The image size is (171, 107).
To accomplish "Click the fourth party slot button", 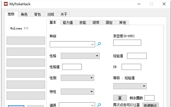I will [x=26, y=73].
